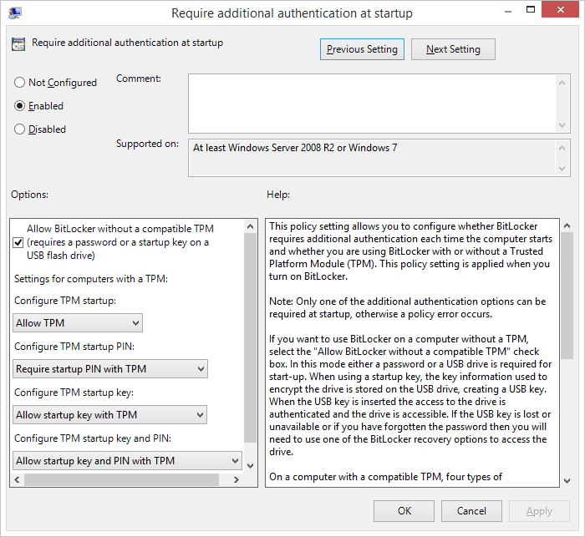
Task: Open the Configure TPM startup dropdown
Action: click(x=78, y=323)
